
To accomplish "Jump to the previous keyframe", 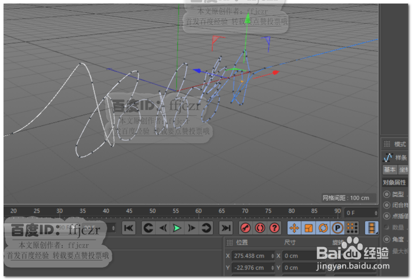I will tap(148, 228).
